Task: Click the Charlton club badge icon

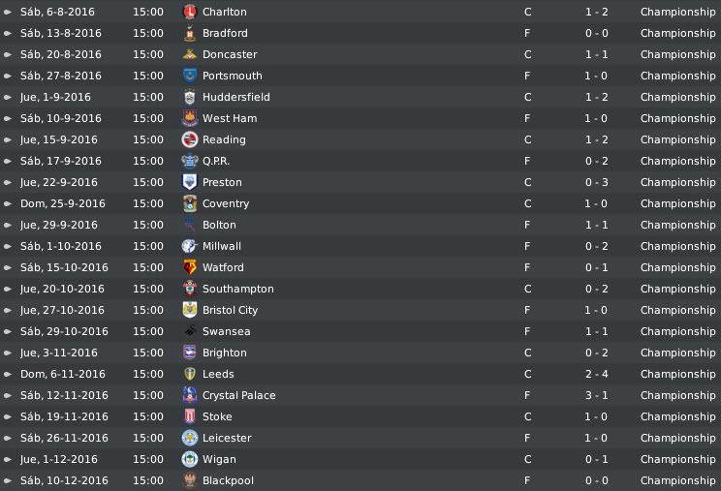Action: tap(189, 12)
